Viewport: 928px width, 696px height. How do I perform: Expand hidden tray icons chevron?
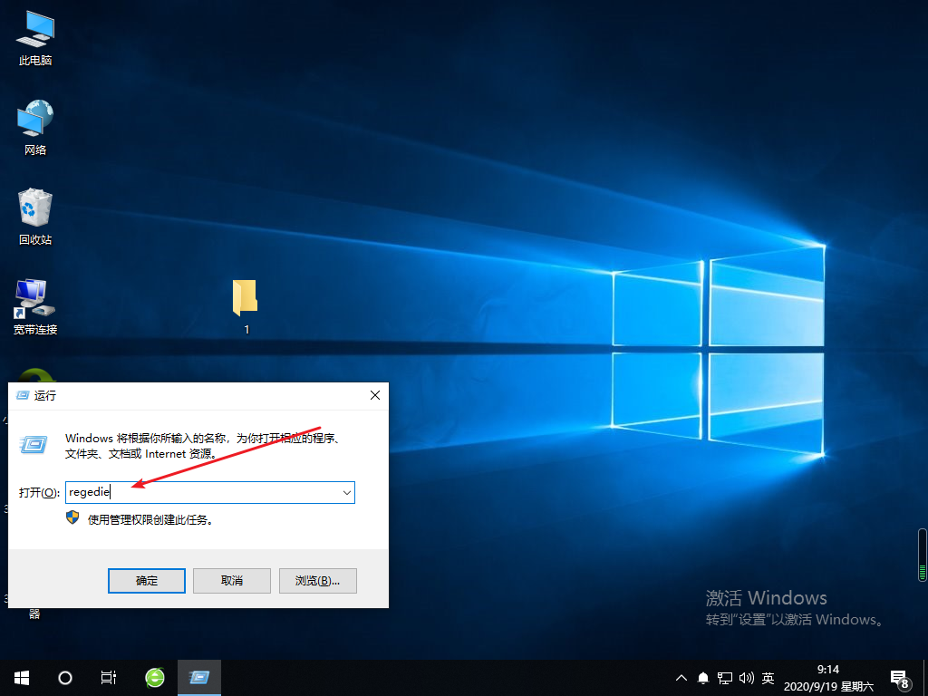pyautogui.click(x=681, y=677)
